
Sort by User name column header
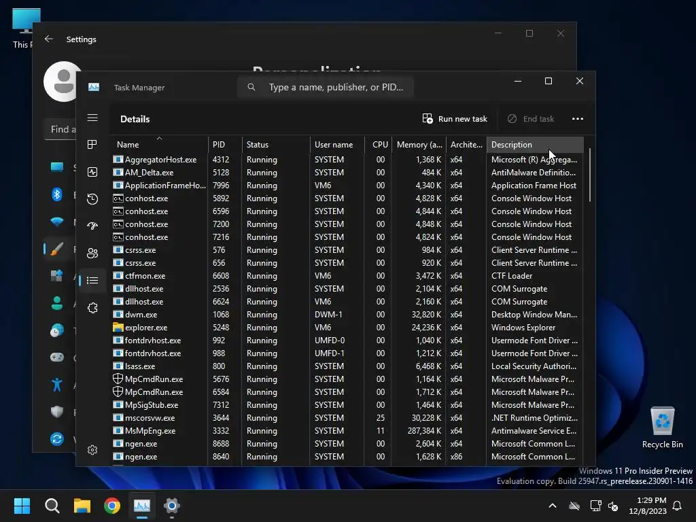[x=337, y=145]
